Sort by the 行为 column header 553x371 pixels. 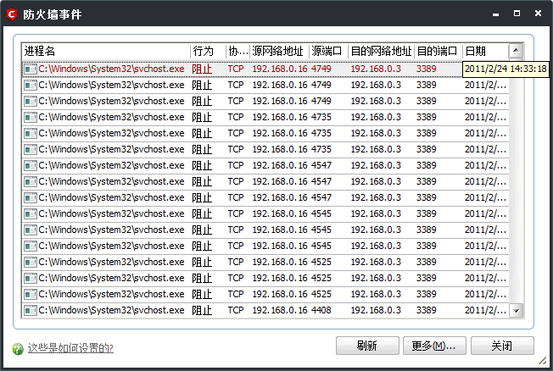pyautogui.click(x=208, y=52)
